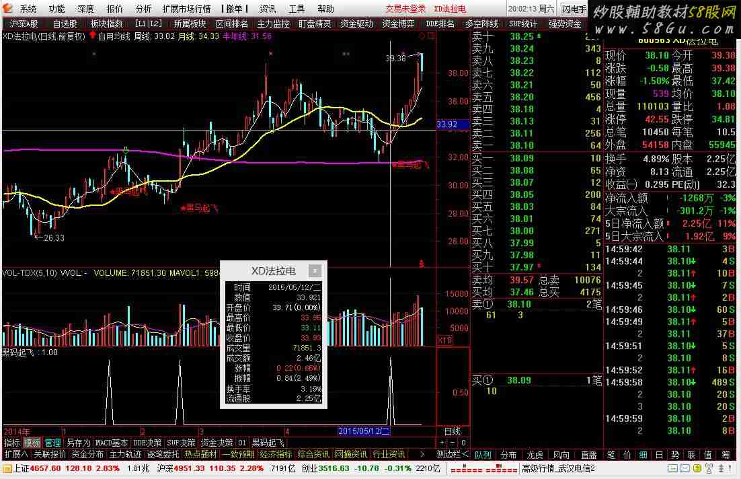Open the 工具 menu

click(x=297, y=9)
